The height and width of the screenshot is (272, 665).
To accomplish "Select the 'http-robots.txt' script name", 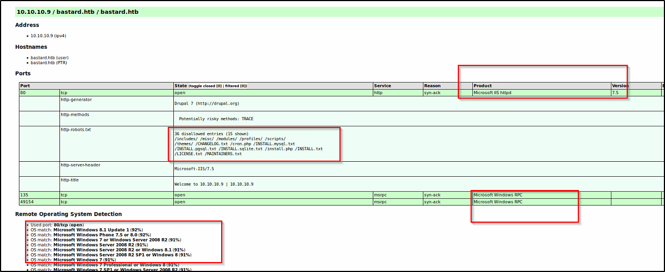I will coord(76,130).
